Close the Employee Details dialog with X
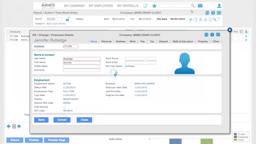The width and height of the screenshot is (256, 144). [x=230, y=30]
